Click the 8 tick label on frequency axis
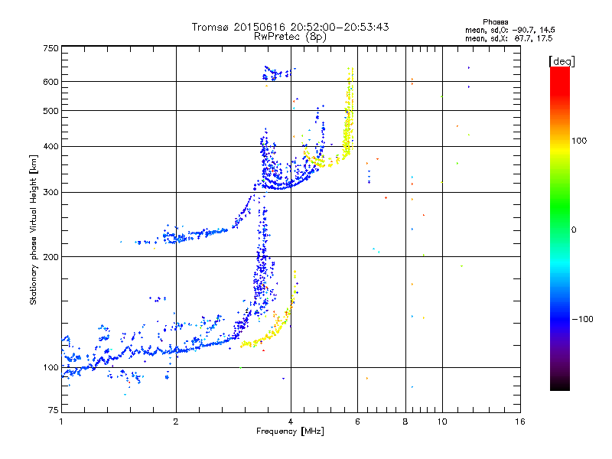 pos(405,422)
